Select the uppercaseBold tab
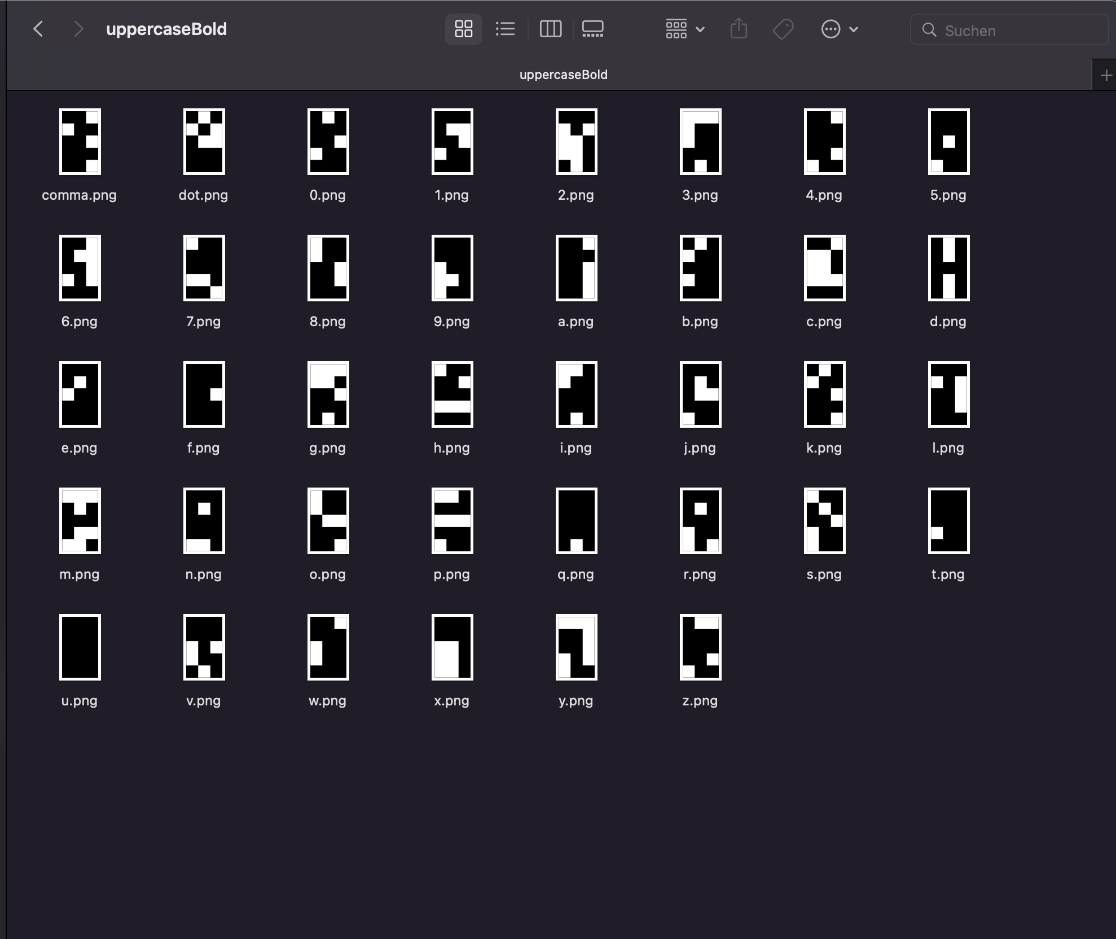The image size is (1116, 939). point(563,75)
